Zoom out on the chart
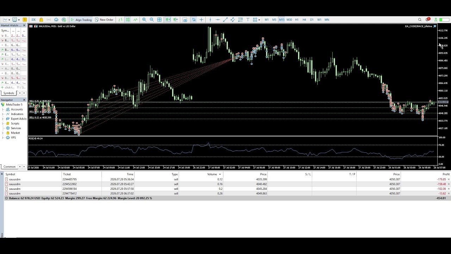Screen dimensions: 451x254 pos(152,20)
